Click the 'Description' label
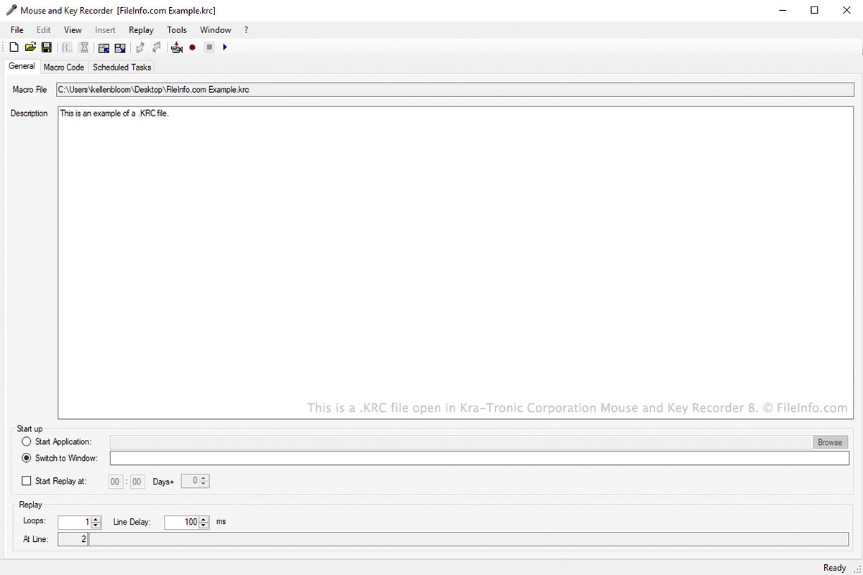 click(29, 114)
